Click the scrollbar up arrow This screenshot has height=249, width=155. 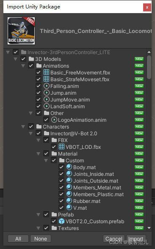pyautogui.click(x=149, y=52)
